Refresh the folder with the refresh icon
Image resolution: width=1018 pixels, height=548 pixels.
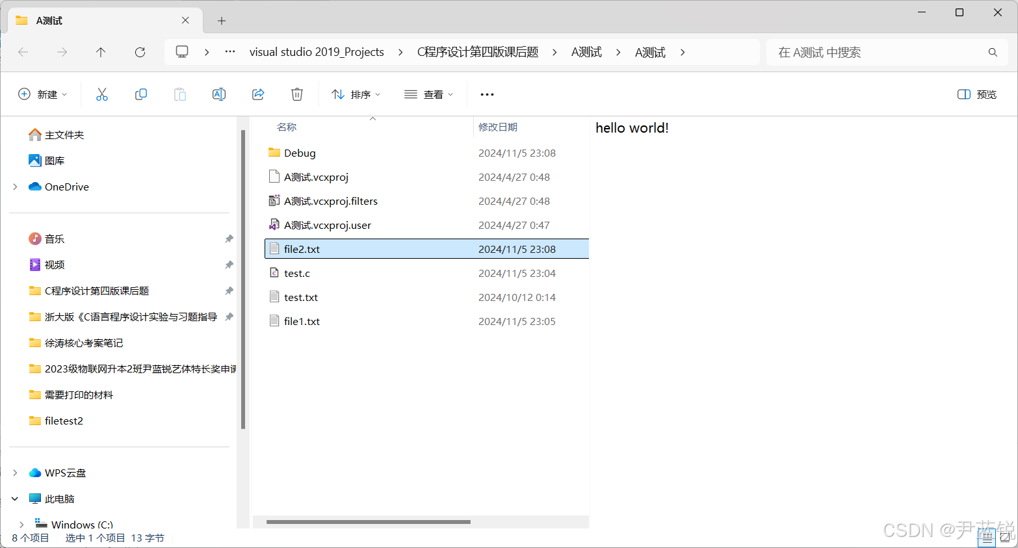139,53
